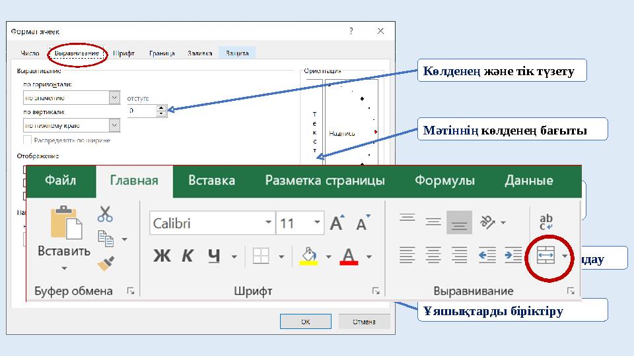This screenshot has width=634, height=356.
Task: Expand the font color dropdown arrow
Action: click(x=369, y=256)
